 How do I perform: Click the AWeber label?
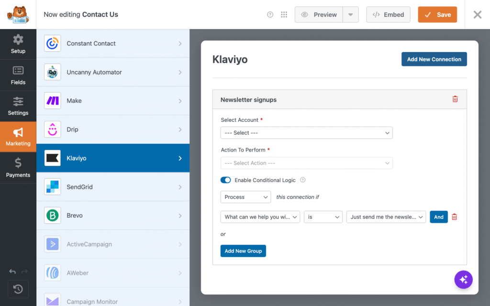coord(78,273)
